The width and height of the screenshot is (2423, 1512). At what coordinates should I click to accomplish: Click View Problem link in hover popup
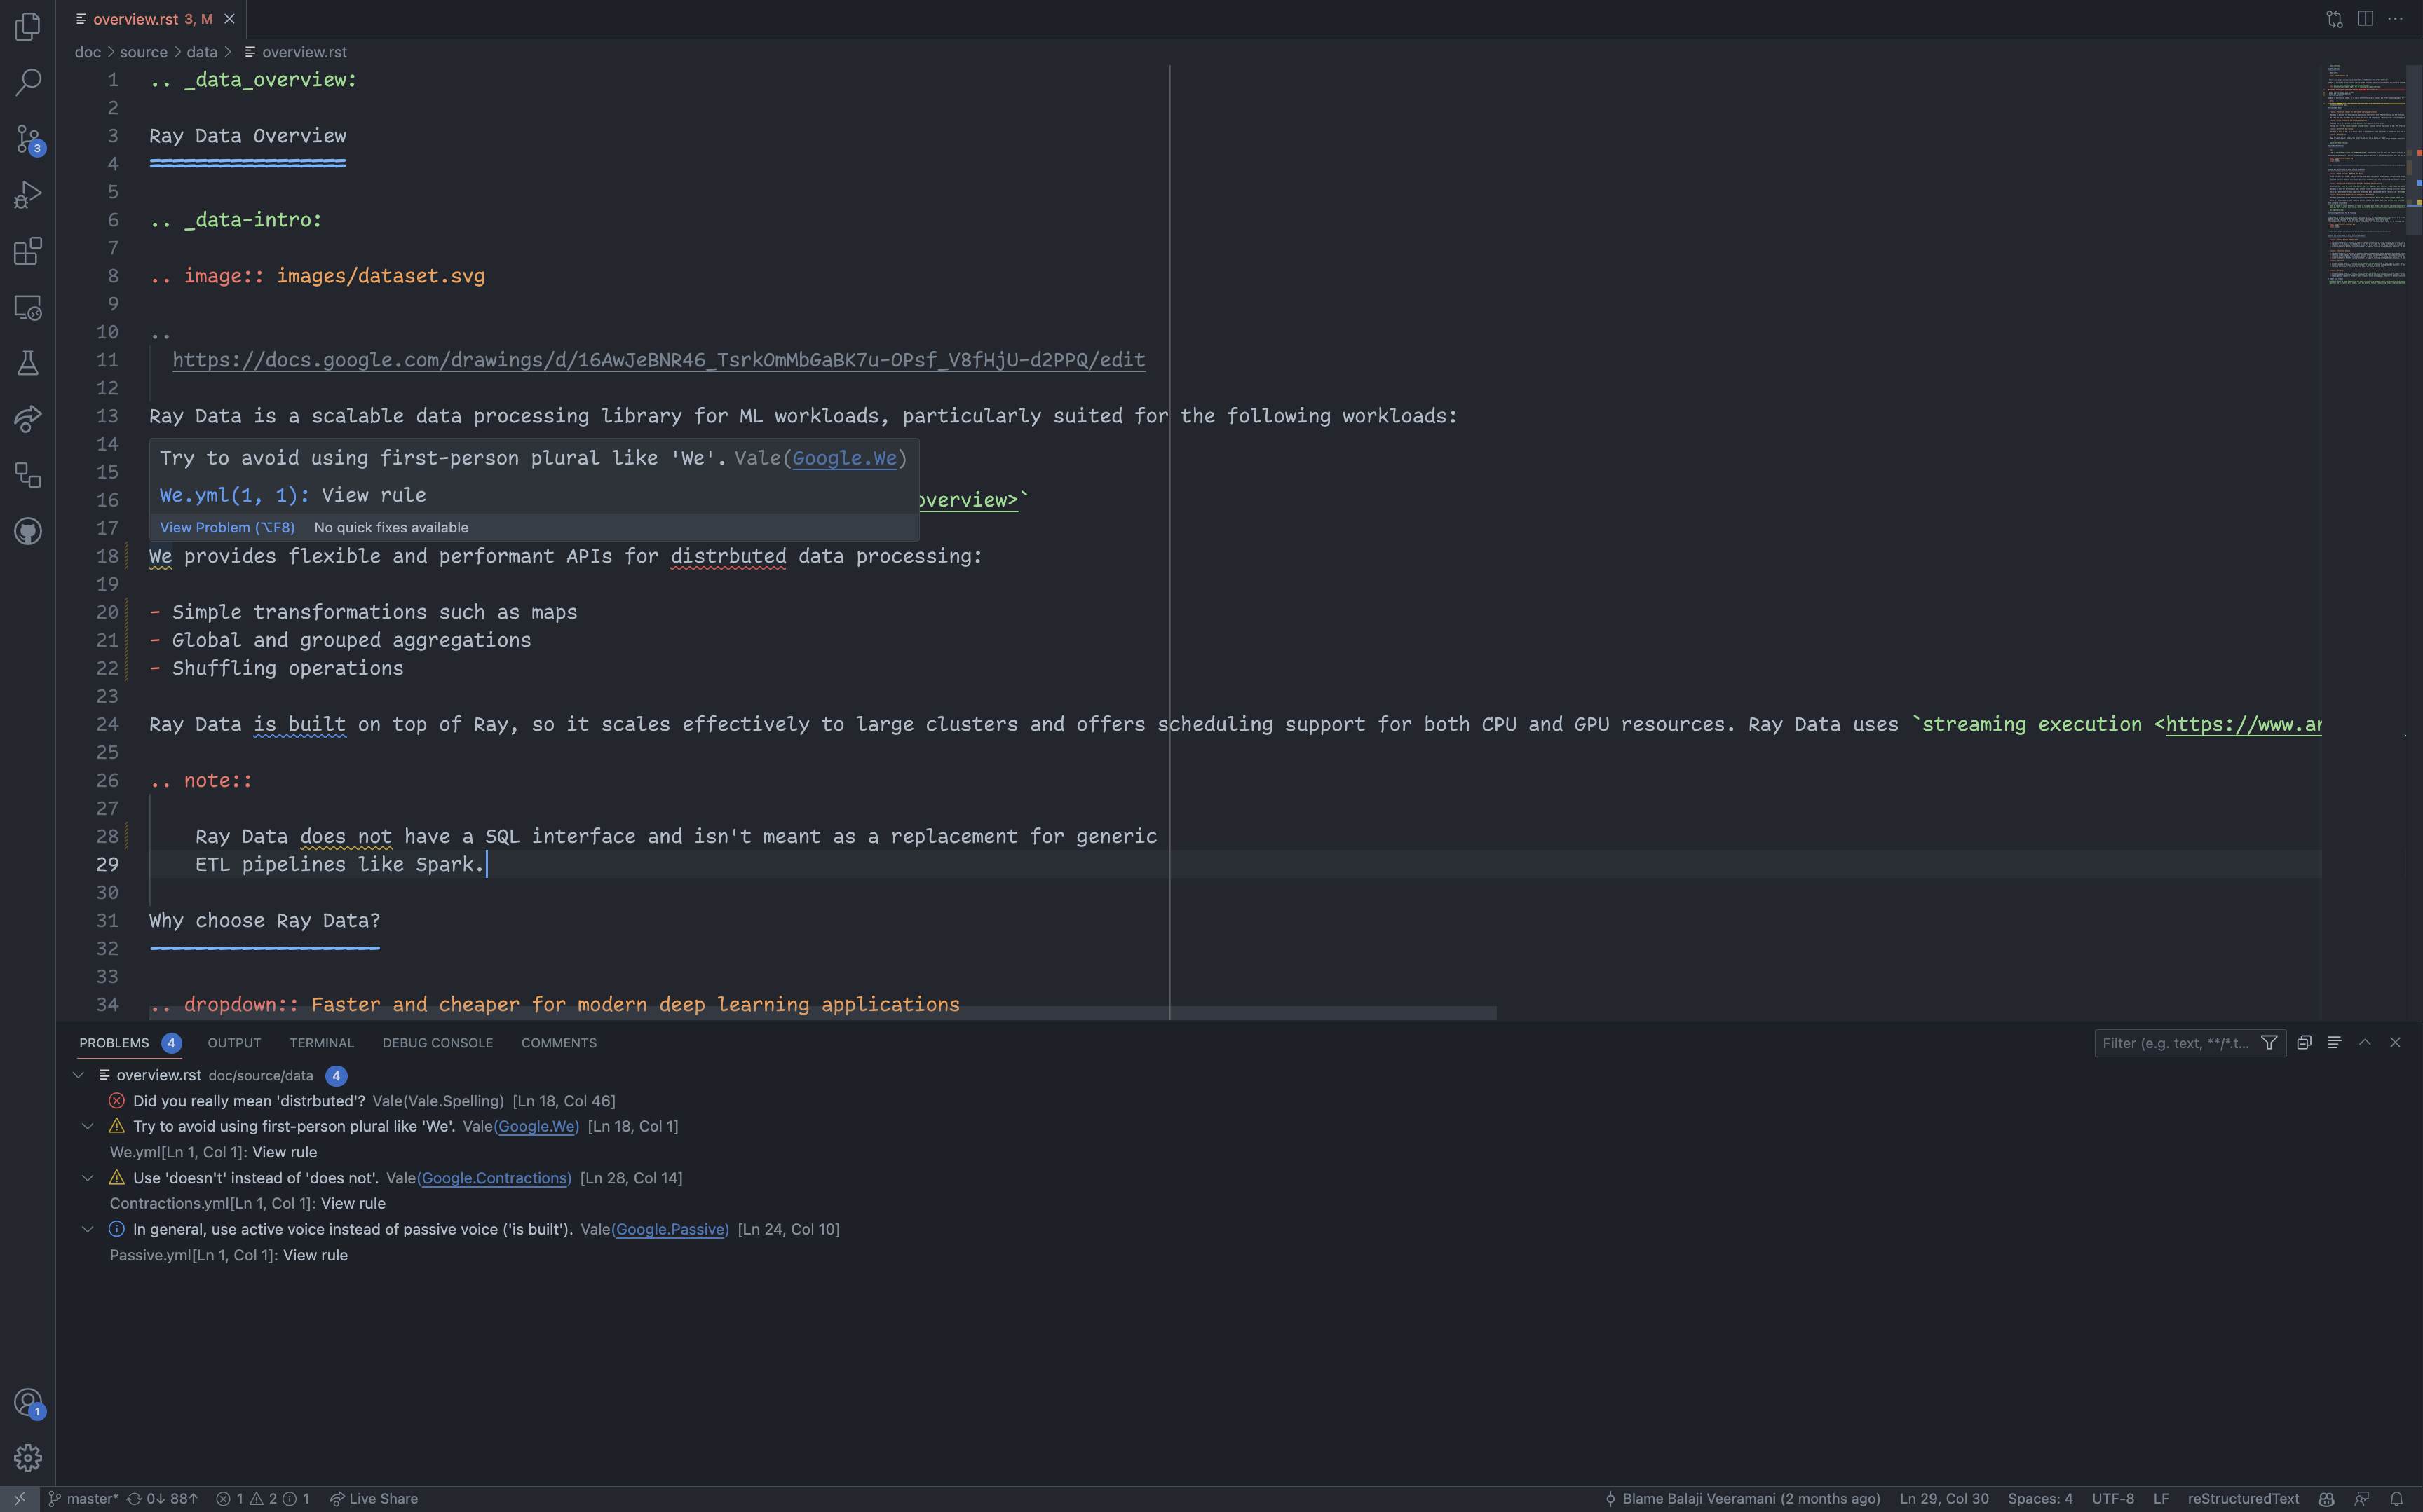click(227, 527)
